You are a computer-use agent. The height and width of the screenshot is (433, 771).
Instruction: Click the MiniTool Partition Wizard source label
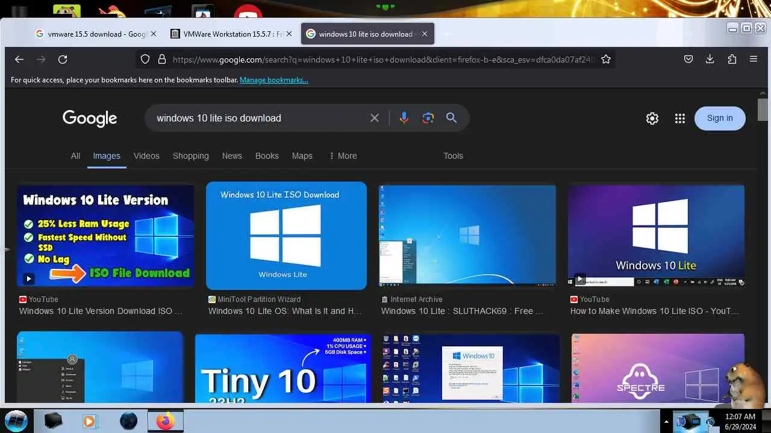(259, 299)
